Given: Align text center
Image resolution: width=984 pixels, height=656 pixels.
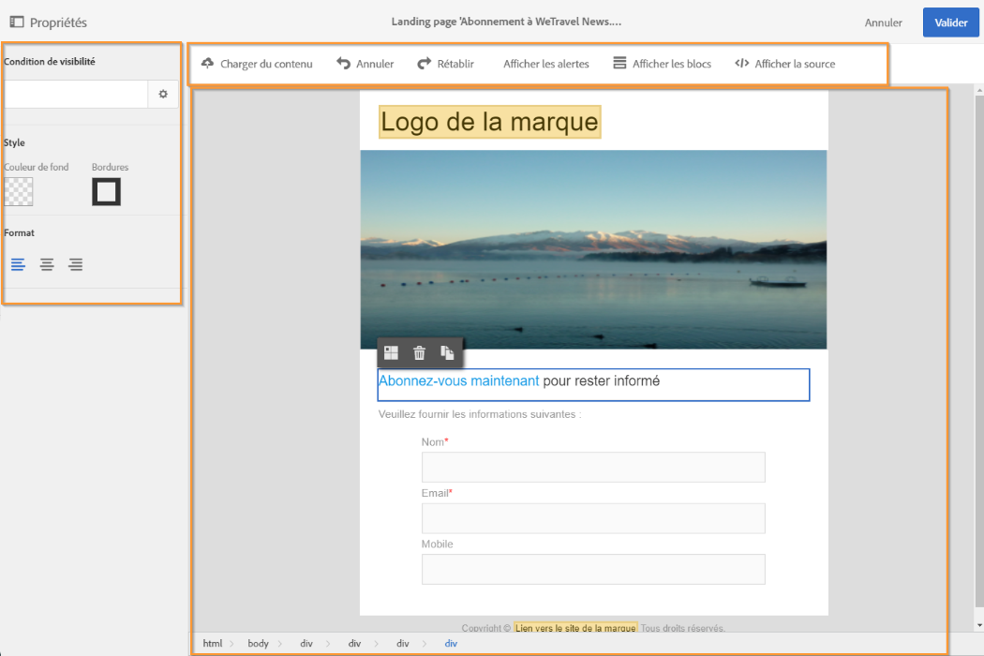Looking at the screenshot, I should coord(47,264).
